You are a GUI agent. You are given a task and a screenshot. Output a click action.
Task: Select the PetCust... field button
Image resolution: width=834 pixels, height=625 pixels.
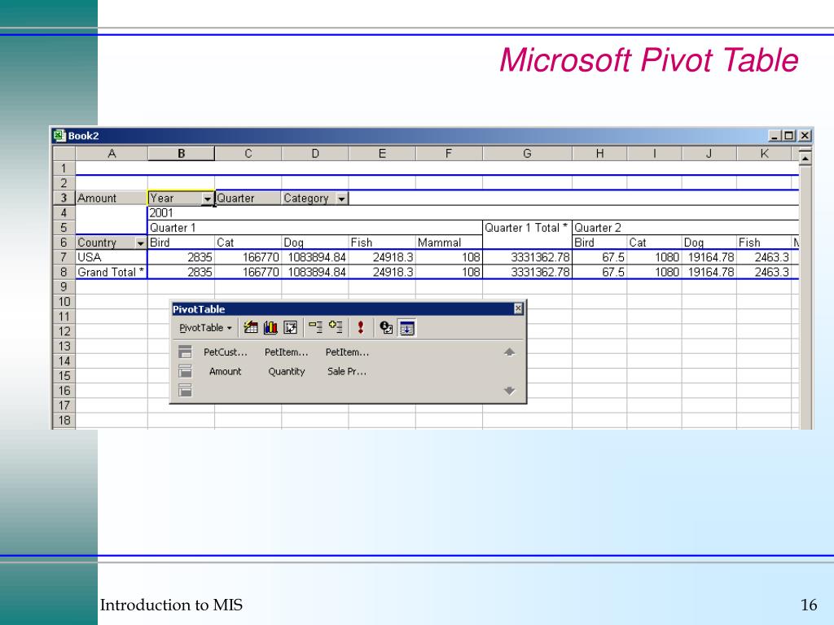tap(226, 352)
